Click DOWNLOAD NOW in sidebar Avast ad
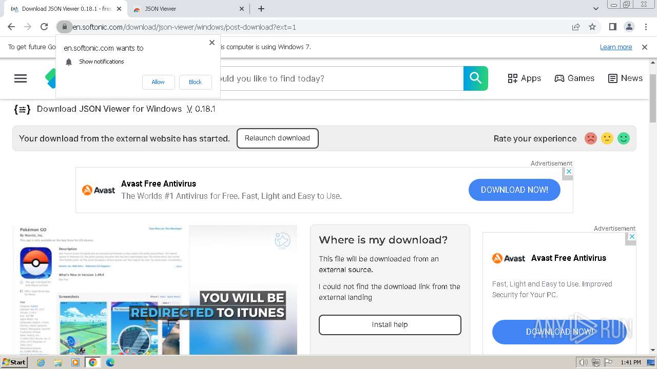 [x=559, y=332]
